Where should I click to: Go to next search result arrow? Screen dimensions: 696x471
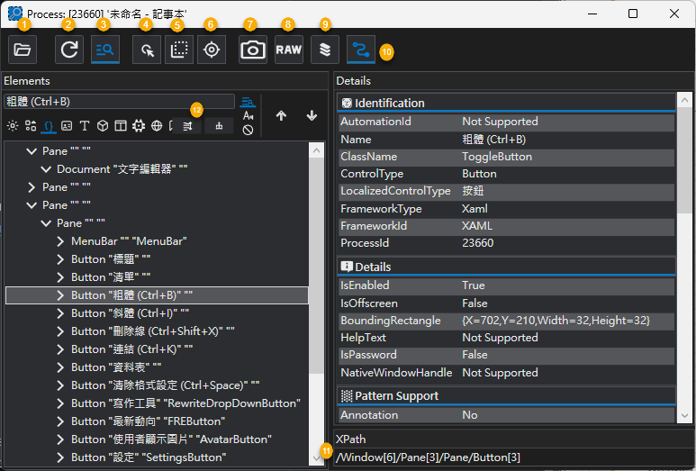click(312, 116)
